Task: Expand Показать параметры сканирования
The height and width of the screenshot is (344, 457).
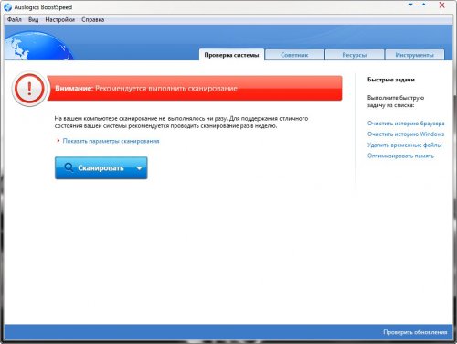Action: 111,141
